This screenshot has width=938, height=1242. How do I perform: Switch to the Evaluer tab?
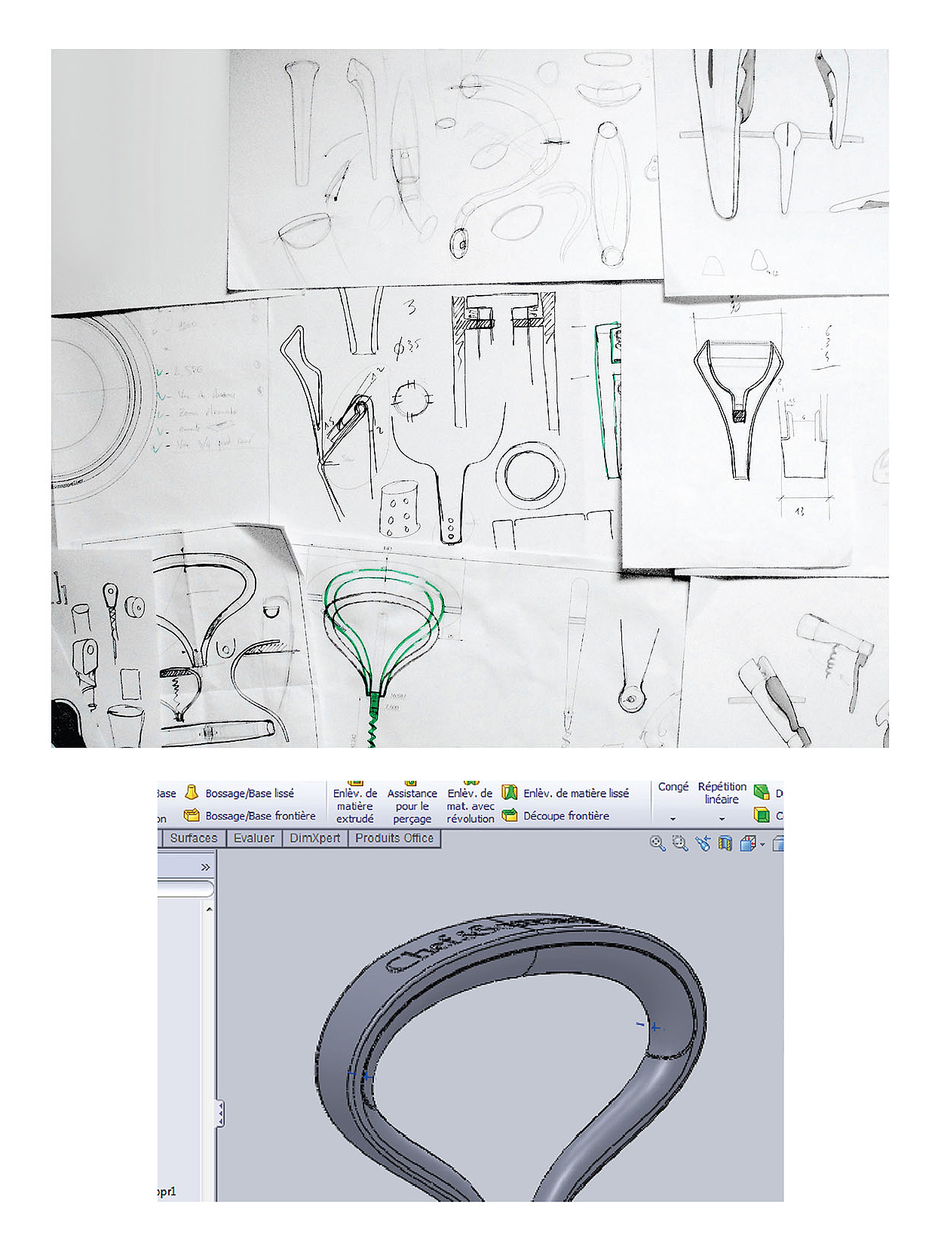coord(254,838)
